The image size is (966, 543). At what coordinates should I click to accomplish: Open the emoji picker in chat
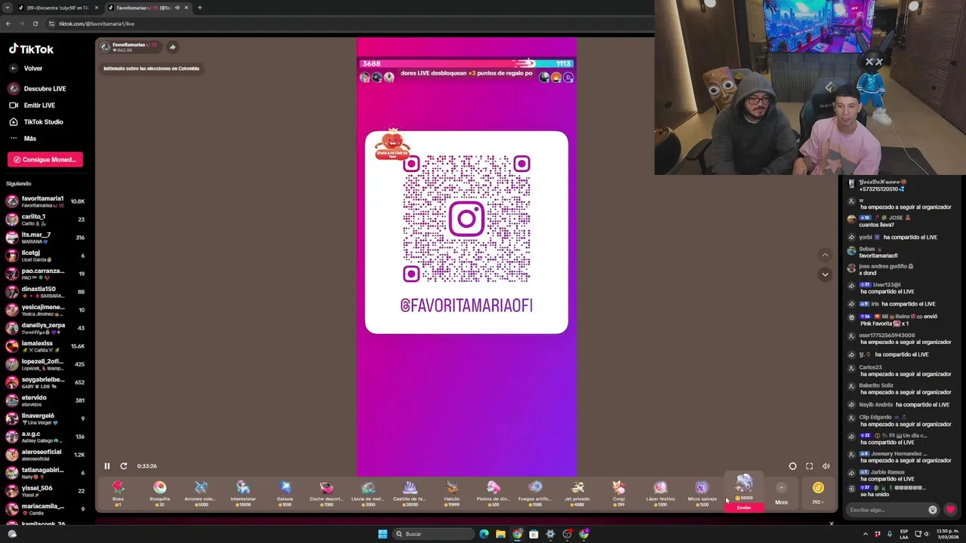pos(933,510)
